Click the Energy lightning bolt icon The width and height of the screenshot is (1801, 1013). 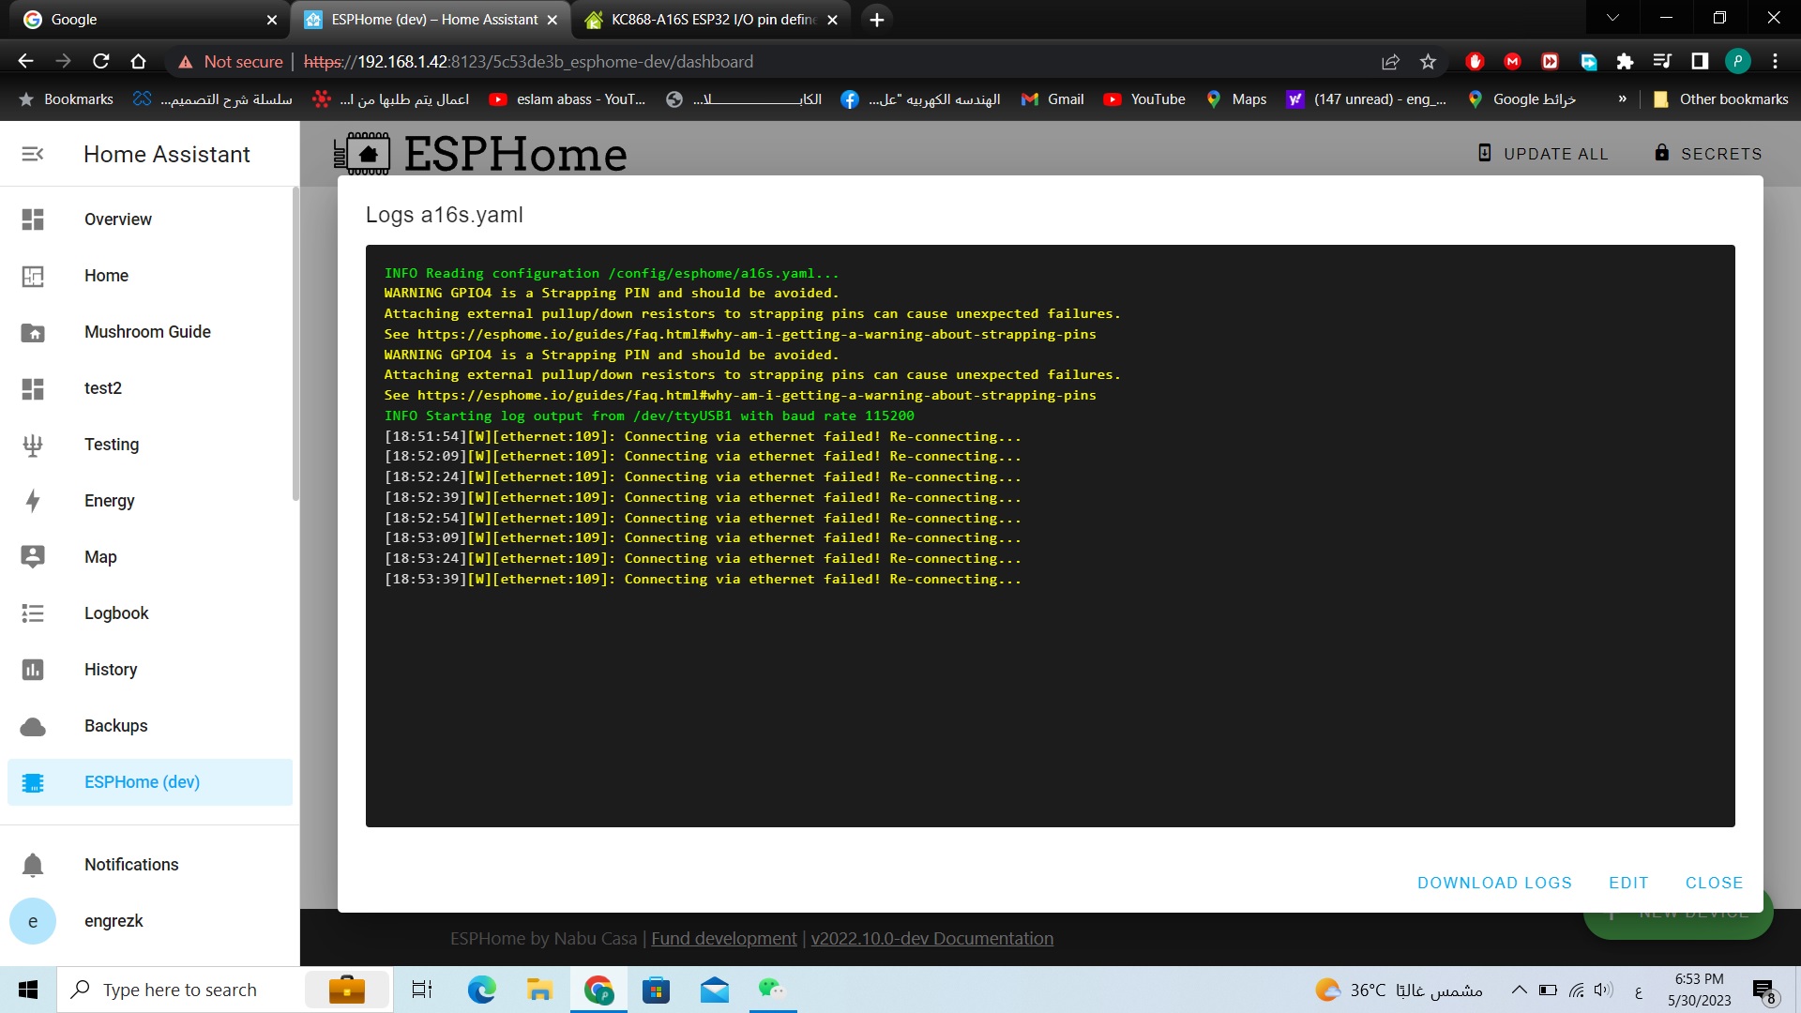33,501
